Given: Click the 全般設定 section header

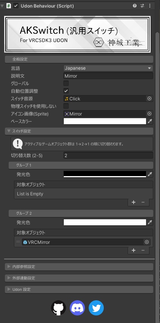Looking at the screenshot, I should click(x=79, y=59).
